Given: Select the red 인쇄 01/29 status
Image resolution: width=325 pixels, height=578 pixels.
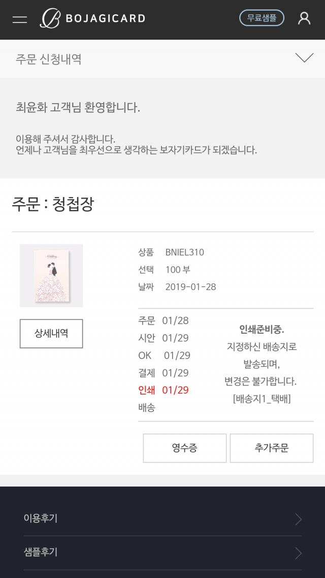Looking at the screenshot, I should [x=164, y=390].
